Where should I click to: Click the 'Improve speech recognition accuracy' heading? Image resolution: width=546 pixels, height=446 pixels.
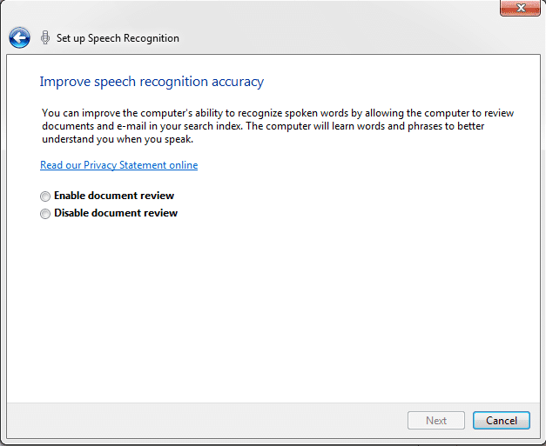tap(152, 82)
